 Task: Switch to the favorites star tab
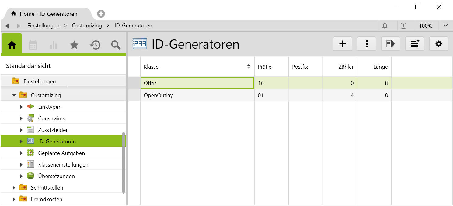74,45
